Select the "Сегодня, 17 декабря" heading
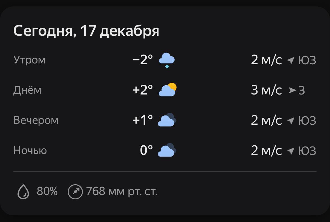Screen dimensions: 330x222 86,31
